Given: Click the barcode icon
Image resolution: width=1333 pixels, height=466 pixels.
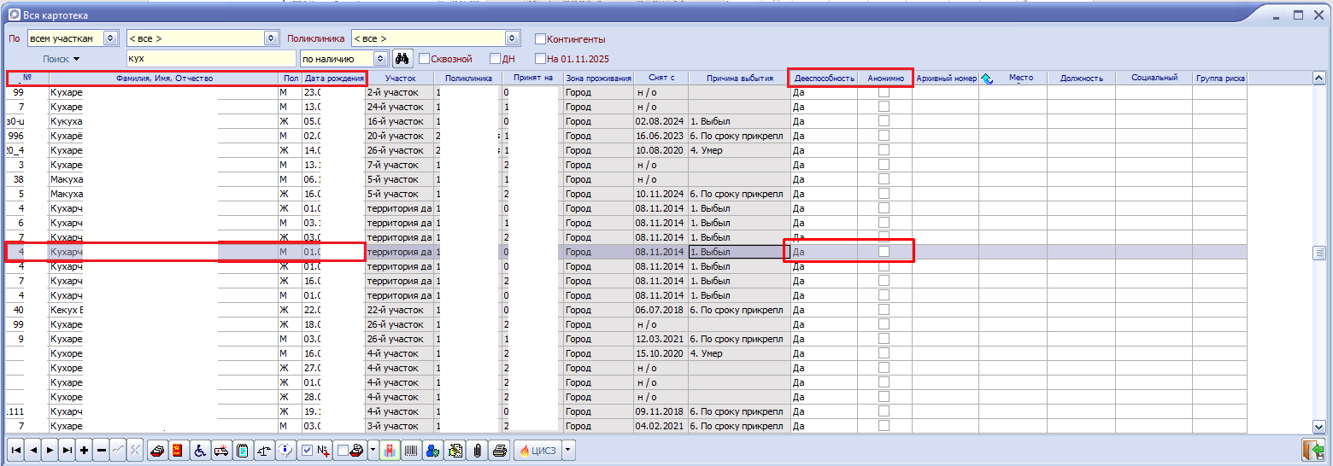Looking at the screenshot, I should [412, 451].
